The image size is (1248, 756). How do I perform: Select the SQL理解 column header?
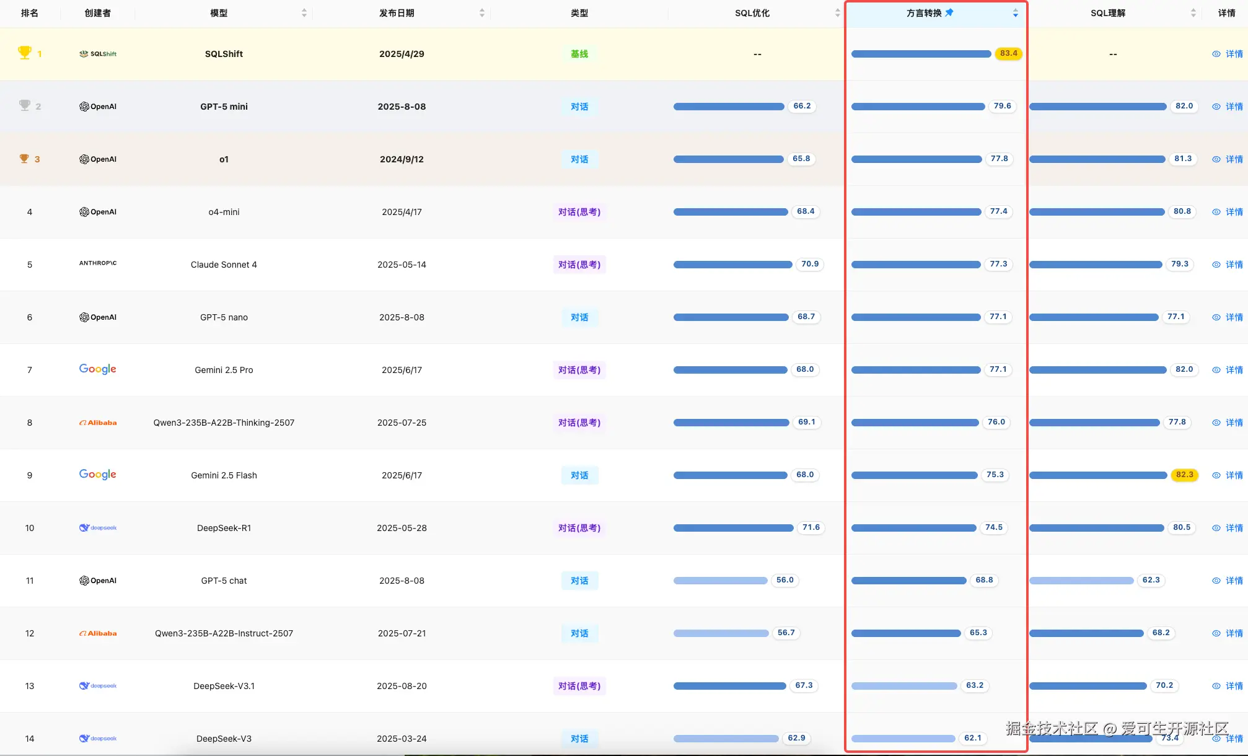(x=1108, y=13)
